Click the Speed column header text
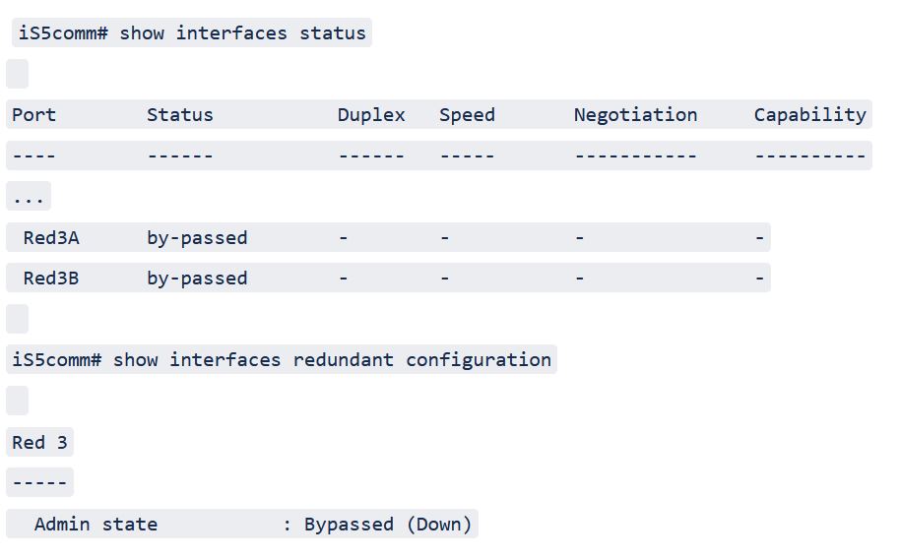 [x=467, y=115]
